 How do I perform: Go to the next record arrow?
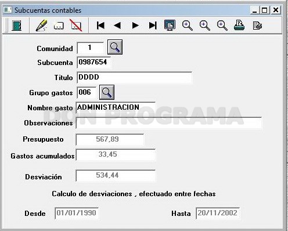[x=135, y=26]
